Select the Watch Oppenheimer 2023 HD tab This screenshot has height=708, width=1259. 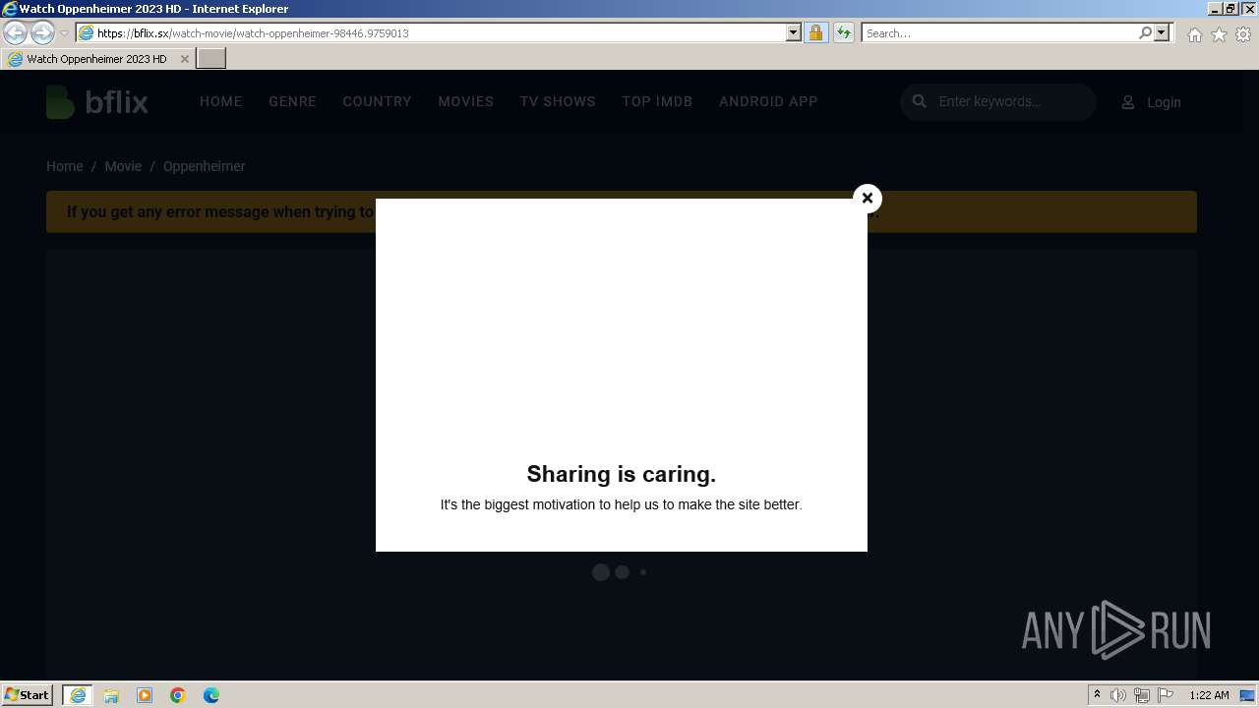click(96, 59)
